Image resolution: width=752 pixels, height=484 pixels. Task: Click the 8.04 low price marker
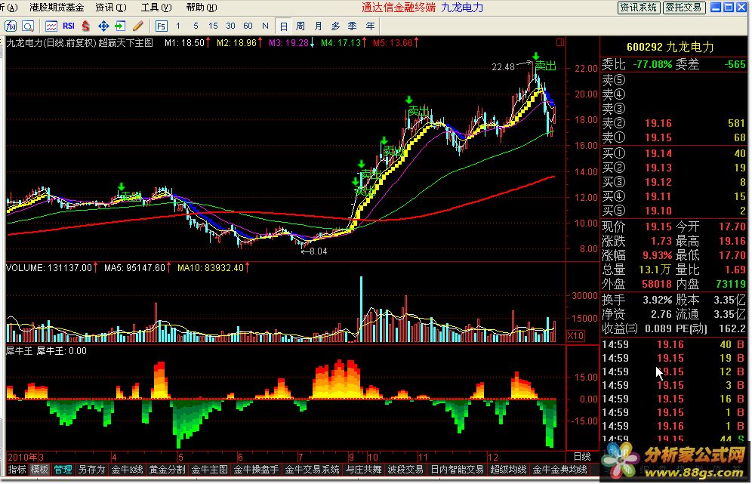pos(319,251)
